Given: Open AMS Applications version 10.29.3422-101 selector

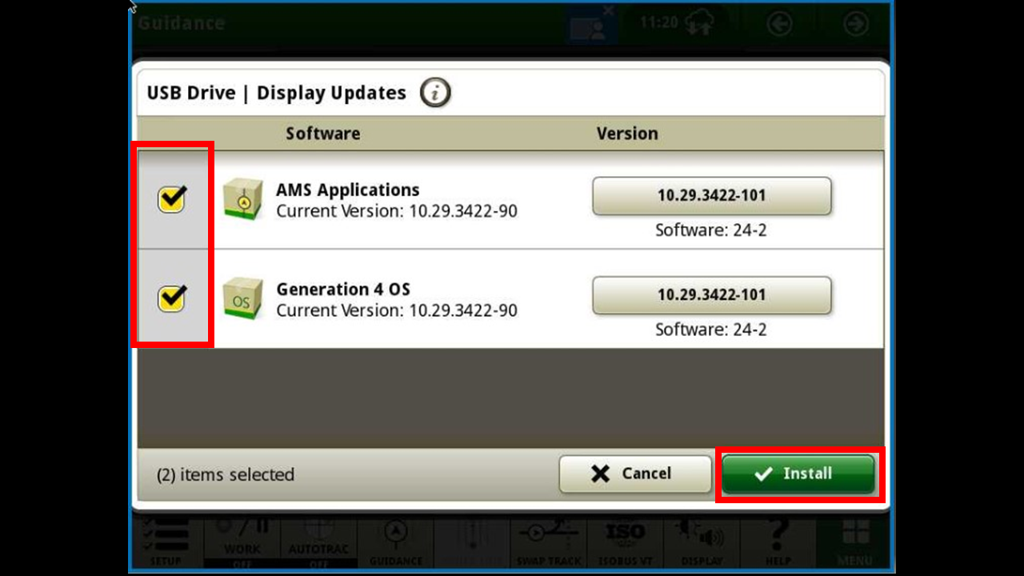Looking at the screenshot, I should tap(711, 196).
